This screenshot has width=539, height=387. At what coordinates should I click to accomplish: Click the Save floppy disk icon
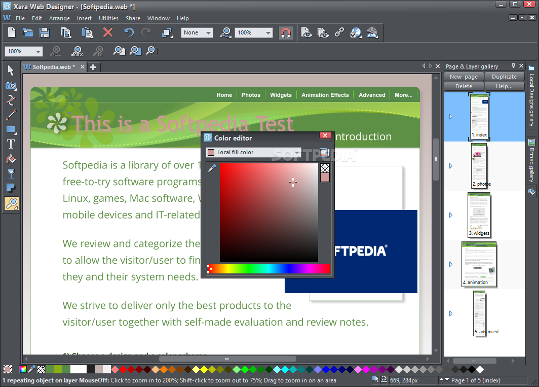(45, 32)
